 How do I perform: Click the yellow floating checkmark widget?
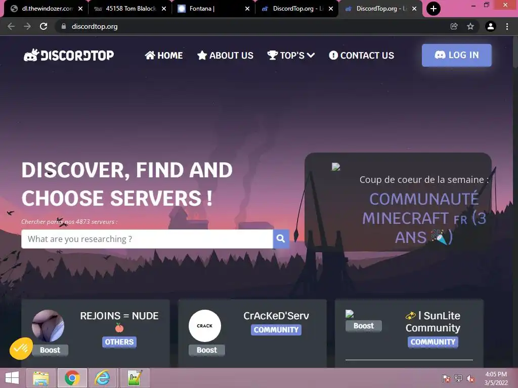click(x=21, y=349)
